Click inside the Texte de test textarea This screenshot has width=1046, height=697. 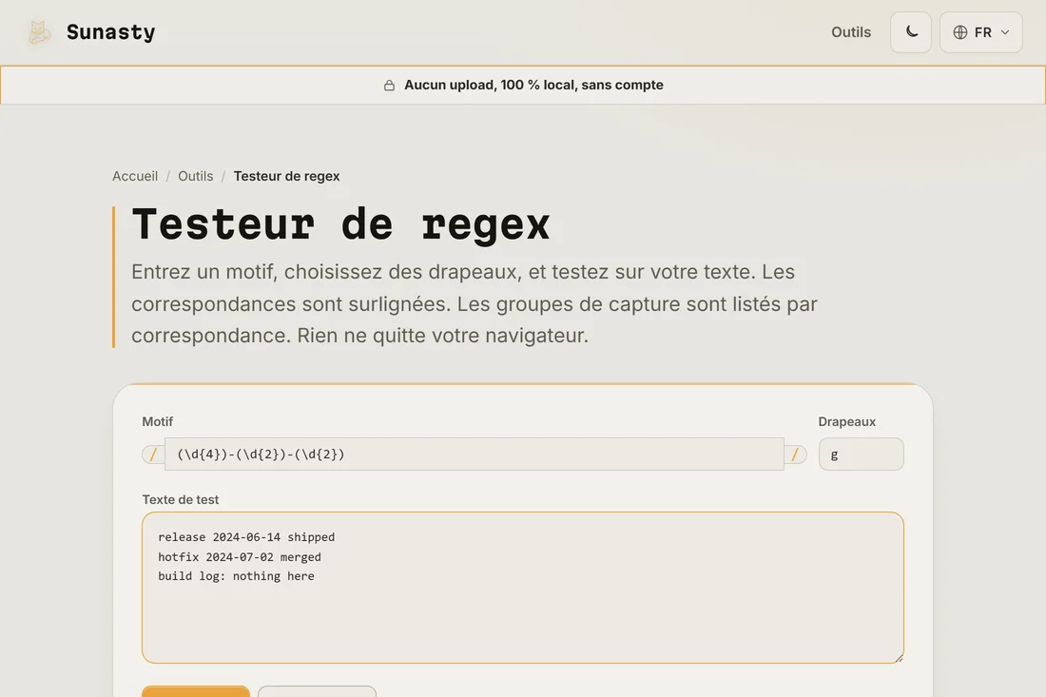click(x=522, y=588)
